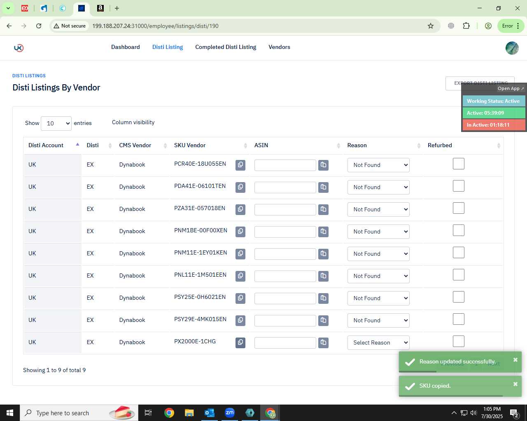Viewport: 527px width, 421px height.
Task: Click ASIN paste icon in PDA41E-06101TEN row
Action: coord(324,187)
